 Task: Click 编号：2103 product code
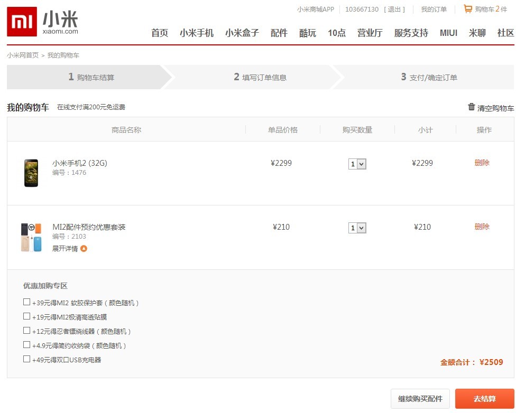pyautogui.click(x=69, y=237)
